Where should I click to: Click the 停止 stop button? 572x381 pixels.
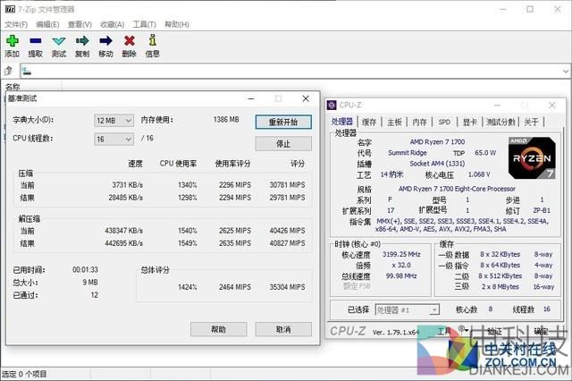(283, 143)
